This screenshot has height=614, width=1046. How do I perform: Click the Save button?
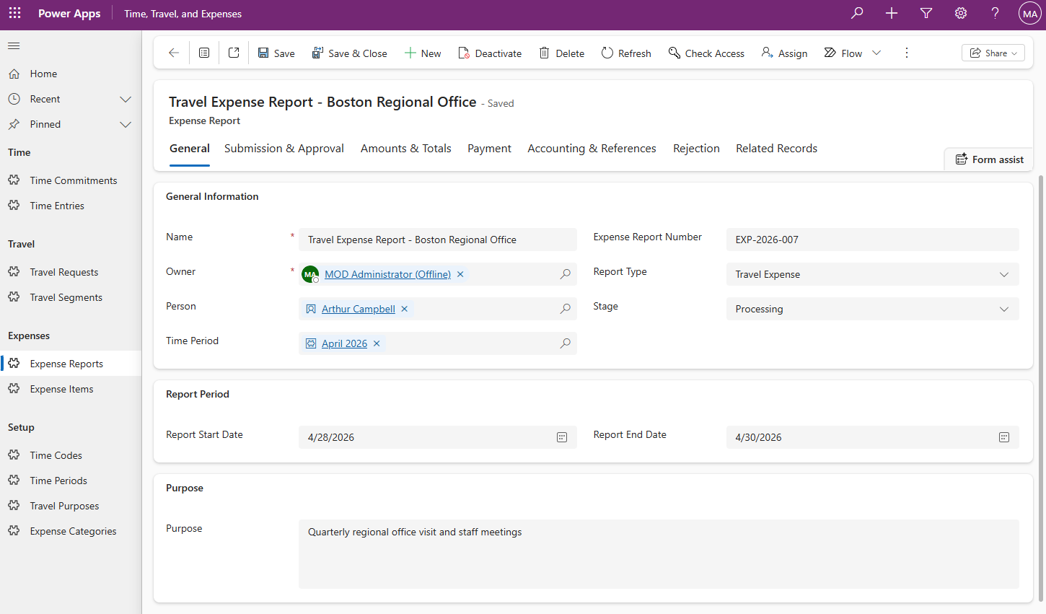tap(276, 53)
